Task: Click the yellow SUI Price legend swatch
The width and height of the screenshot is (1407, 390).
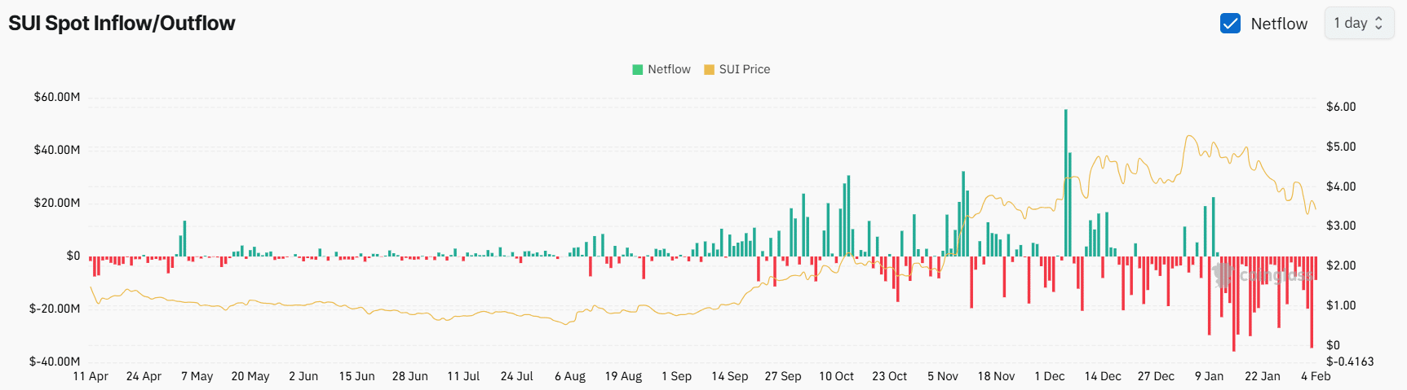Action: (709, 70)
